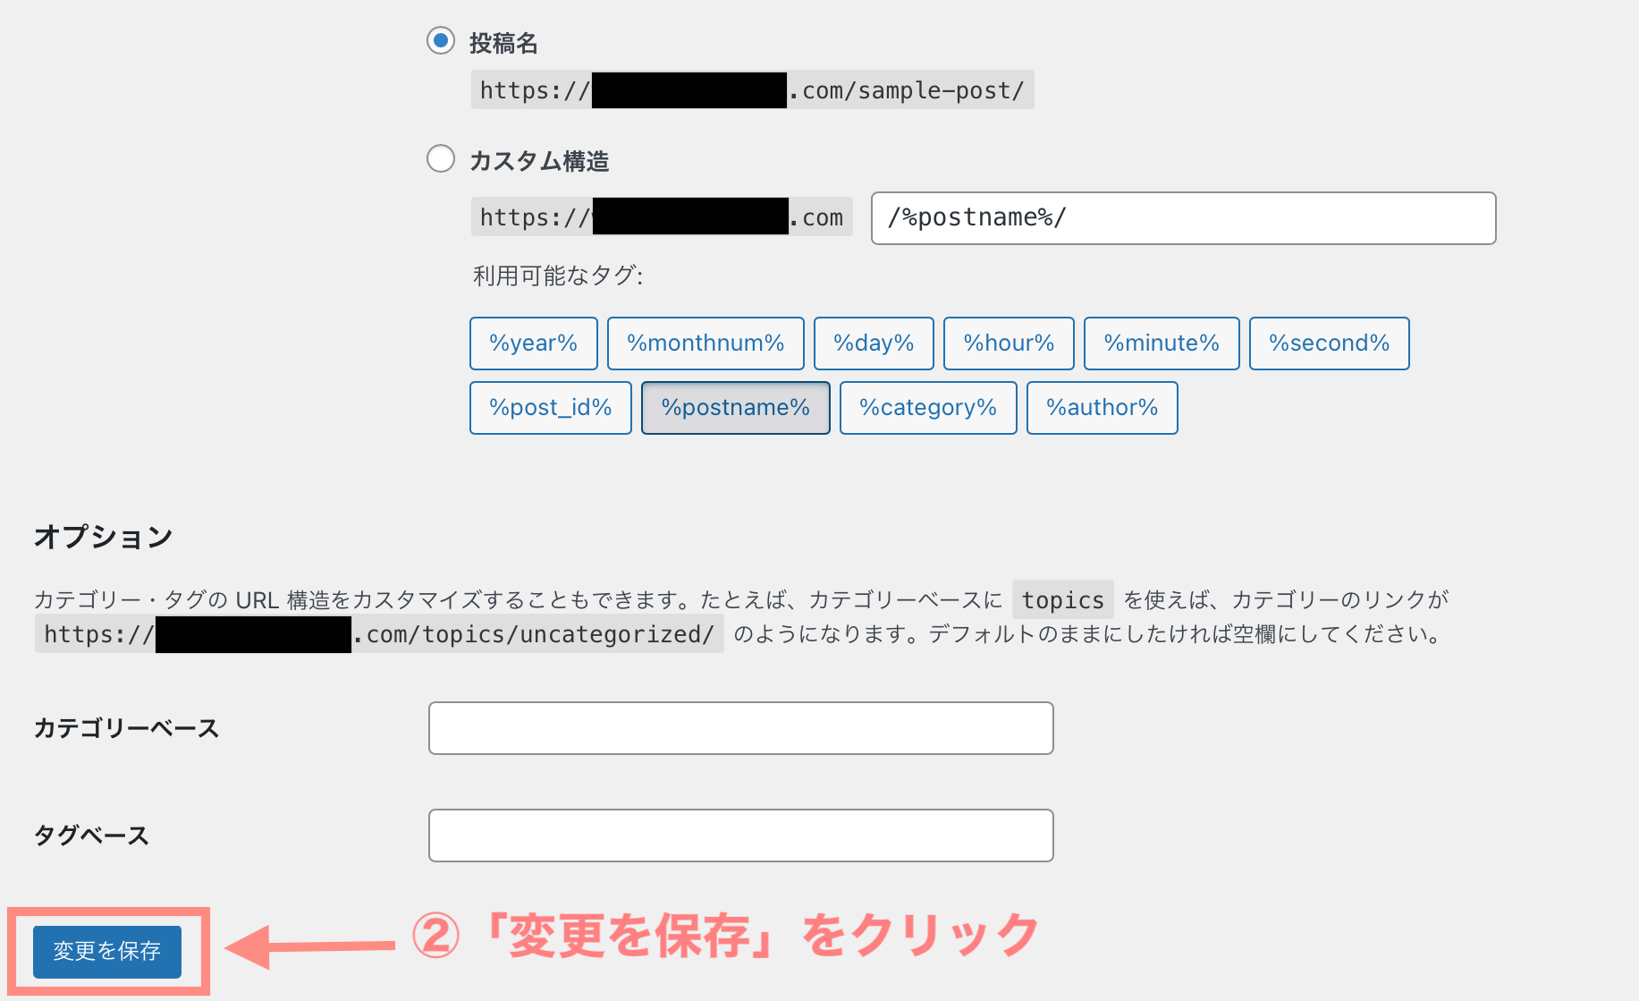Select the 投稿名 radio button
Screen dimensions: 1639x1001
pos(440,41)
